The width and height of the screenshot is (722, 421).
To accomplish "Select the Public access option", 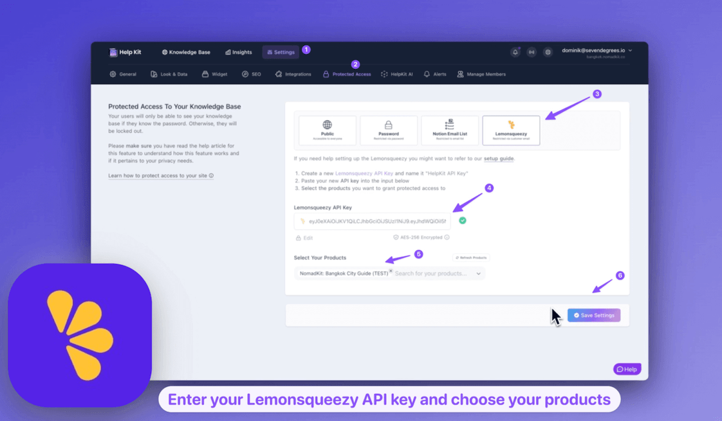I will (327, 131).
